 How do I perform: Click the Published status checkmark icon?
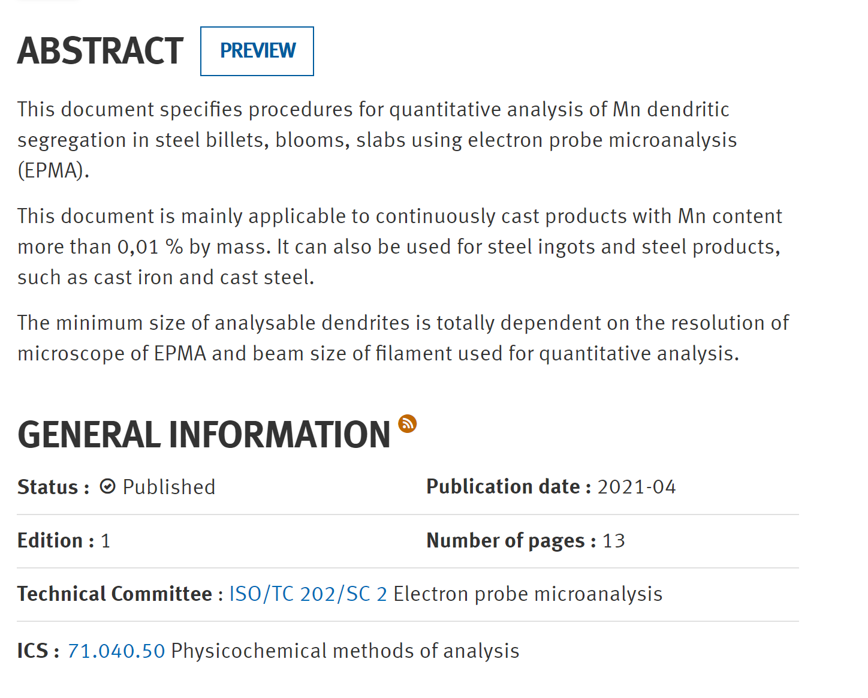[107, 486]
